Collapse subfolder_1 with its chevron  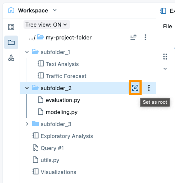(x=27, y=52)
